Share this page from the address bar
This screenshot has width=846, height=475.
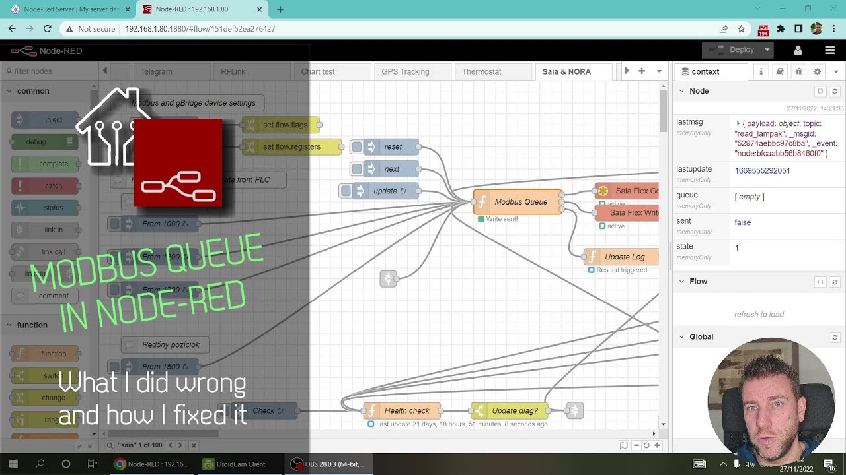(x=724, y=29)
